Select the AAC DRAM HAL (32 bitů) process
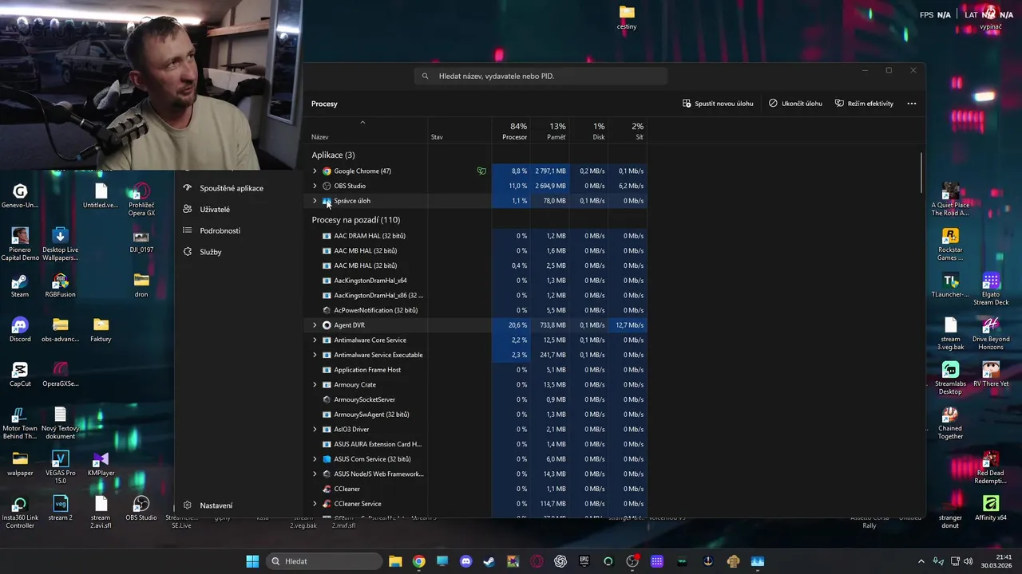 pyautogui.click(x=477, y=236)
